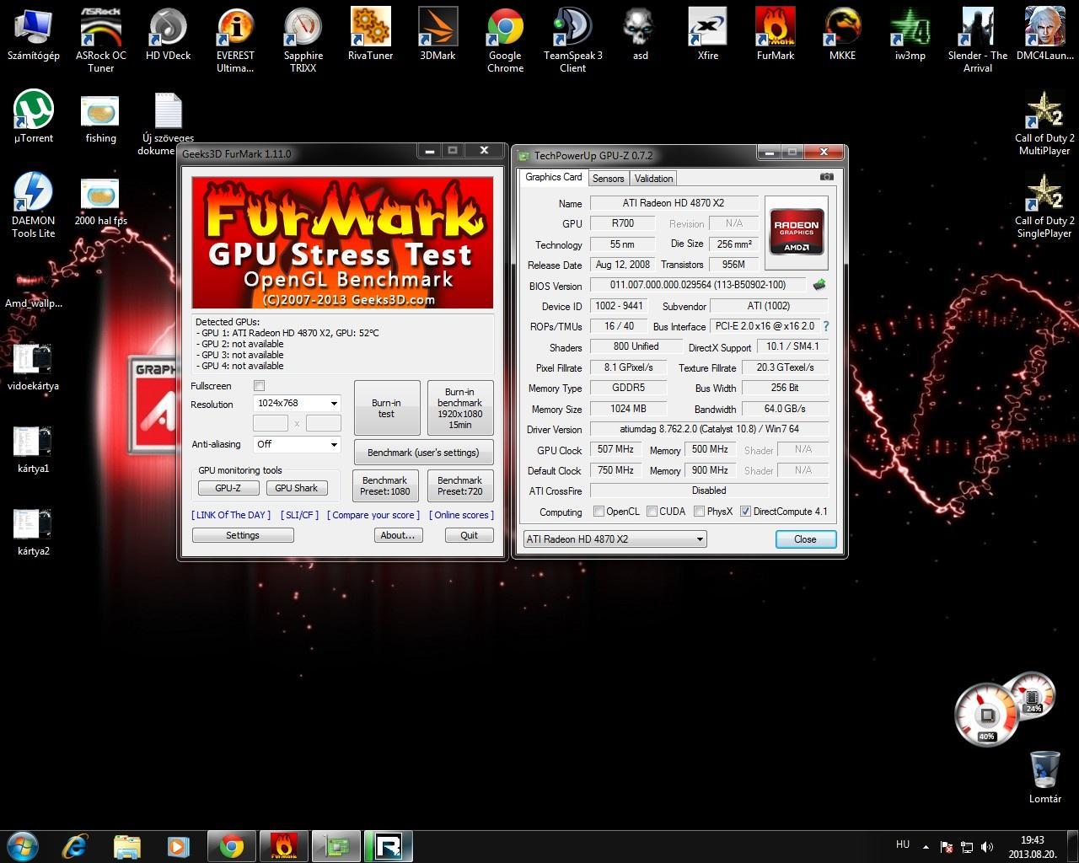This screenshot has height=863, width=1079.
Task: Open the fishing image file
Action: click(100, 118)
